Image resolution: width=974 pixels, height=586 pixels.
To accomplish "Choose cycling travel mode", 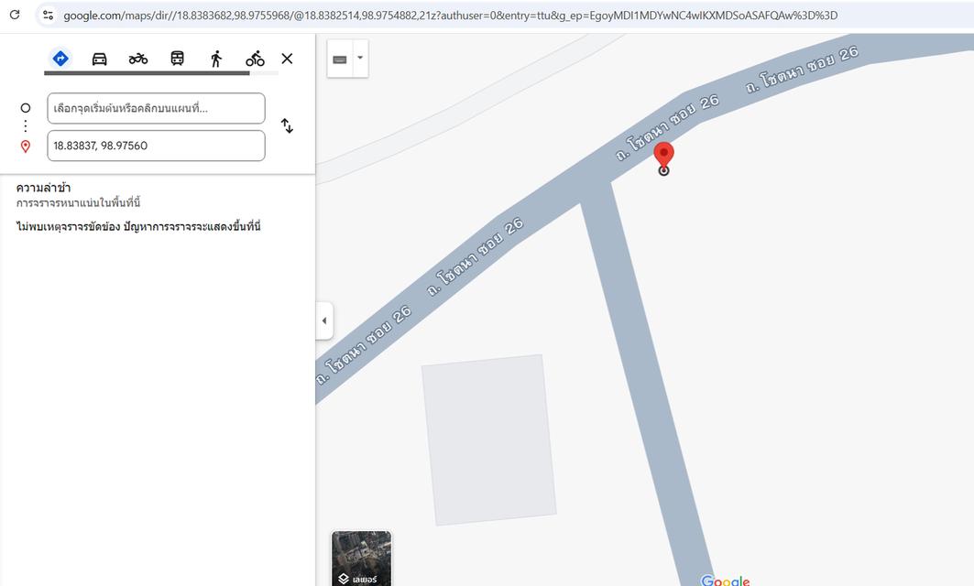I will click(x=255, y=59).
